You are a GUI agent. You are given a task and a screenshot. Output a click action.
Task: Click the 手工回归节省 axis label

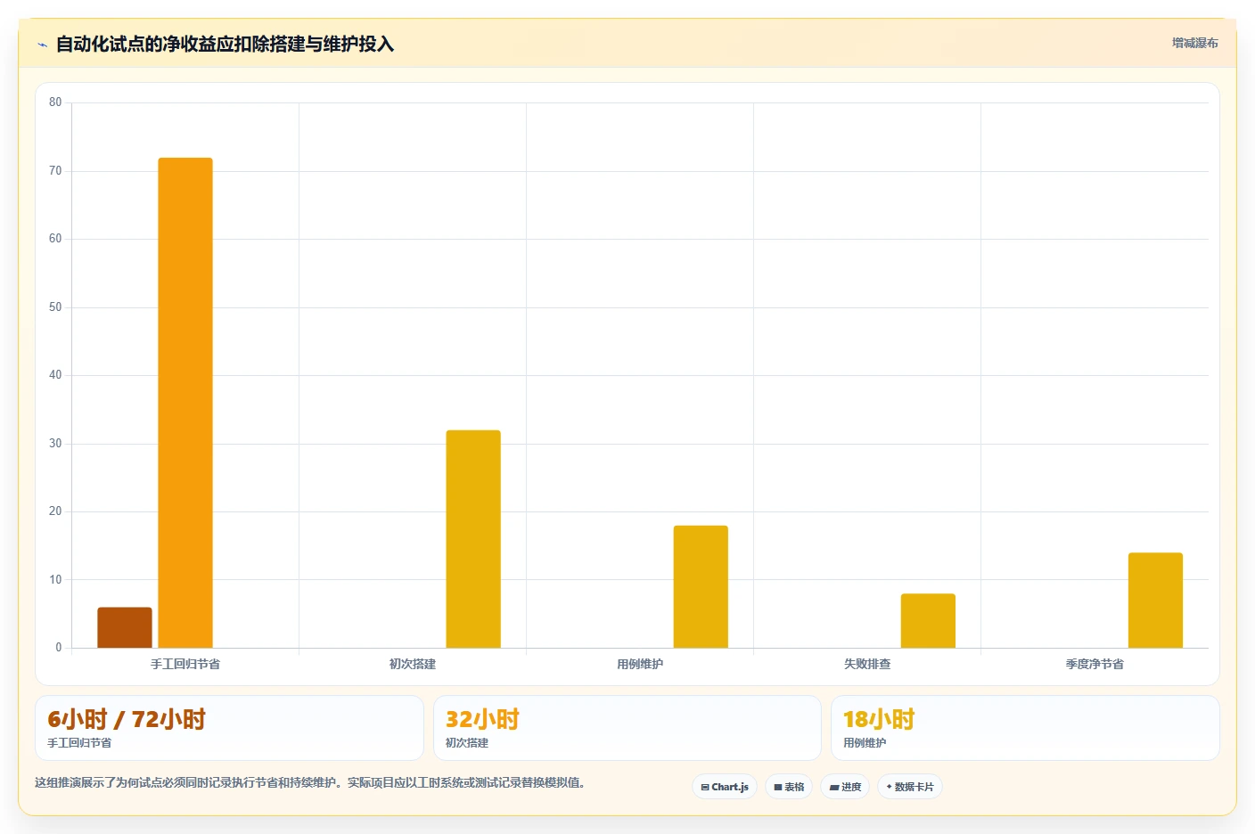(185, 664)
